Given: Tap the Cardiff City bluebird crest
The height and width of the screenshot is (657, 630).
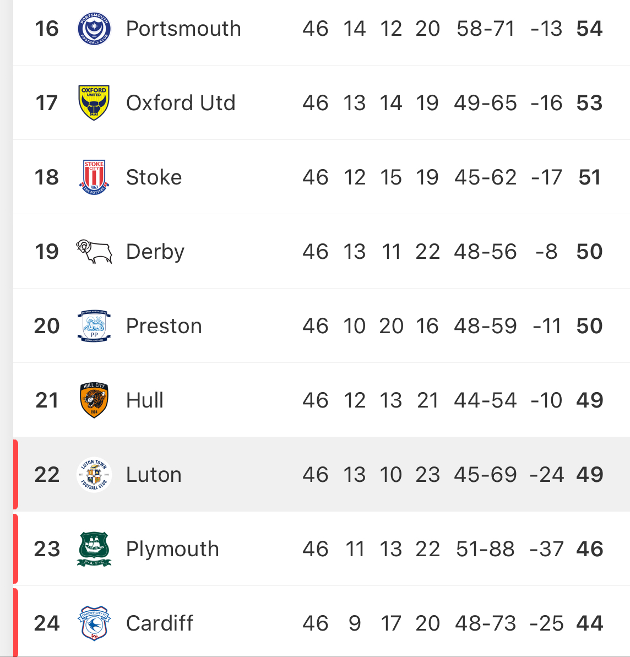Looking at the screenshot, I should (94, 623).
